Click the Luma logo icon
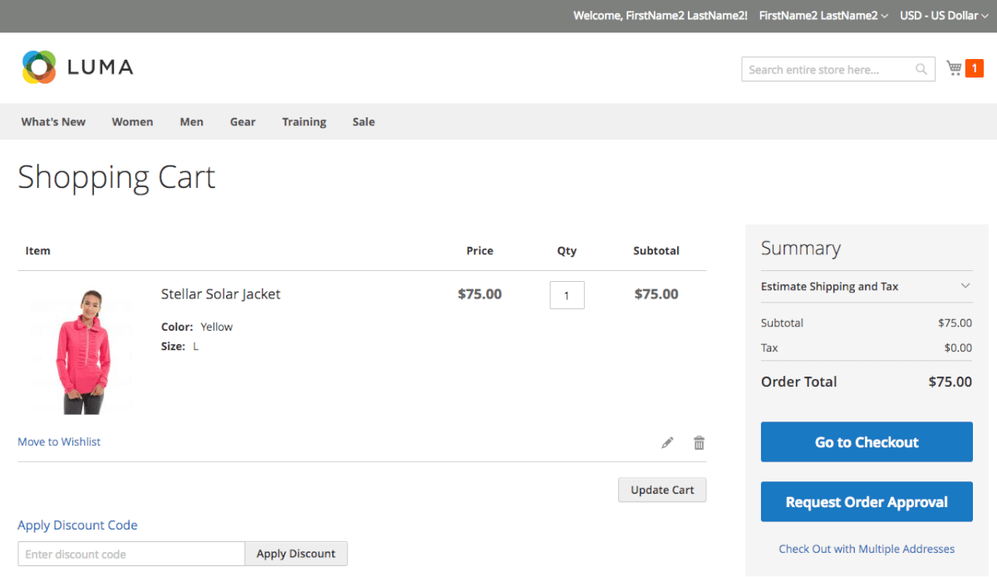The height and width of the screenshot is (577, 997). (39, 67)
